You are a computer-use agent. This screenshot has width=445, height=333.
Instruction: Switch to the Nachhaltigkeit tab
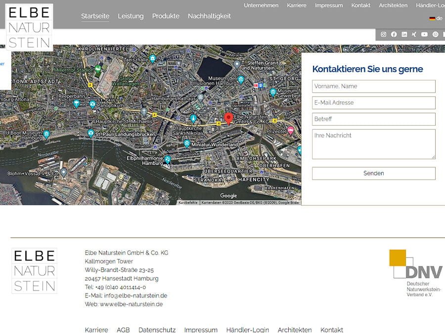pos(209,16)
